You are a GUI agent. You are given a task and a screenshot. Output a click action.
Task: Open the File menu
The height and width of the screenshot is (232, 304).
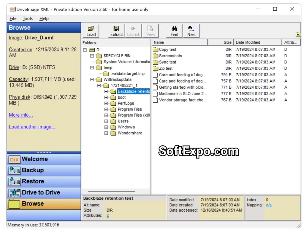(x=13, y=18)
